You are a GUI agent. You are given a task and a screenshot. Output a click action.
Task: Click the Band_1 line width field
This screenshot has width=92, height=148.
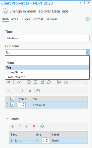point(44,140)
